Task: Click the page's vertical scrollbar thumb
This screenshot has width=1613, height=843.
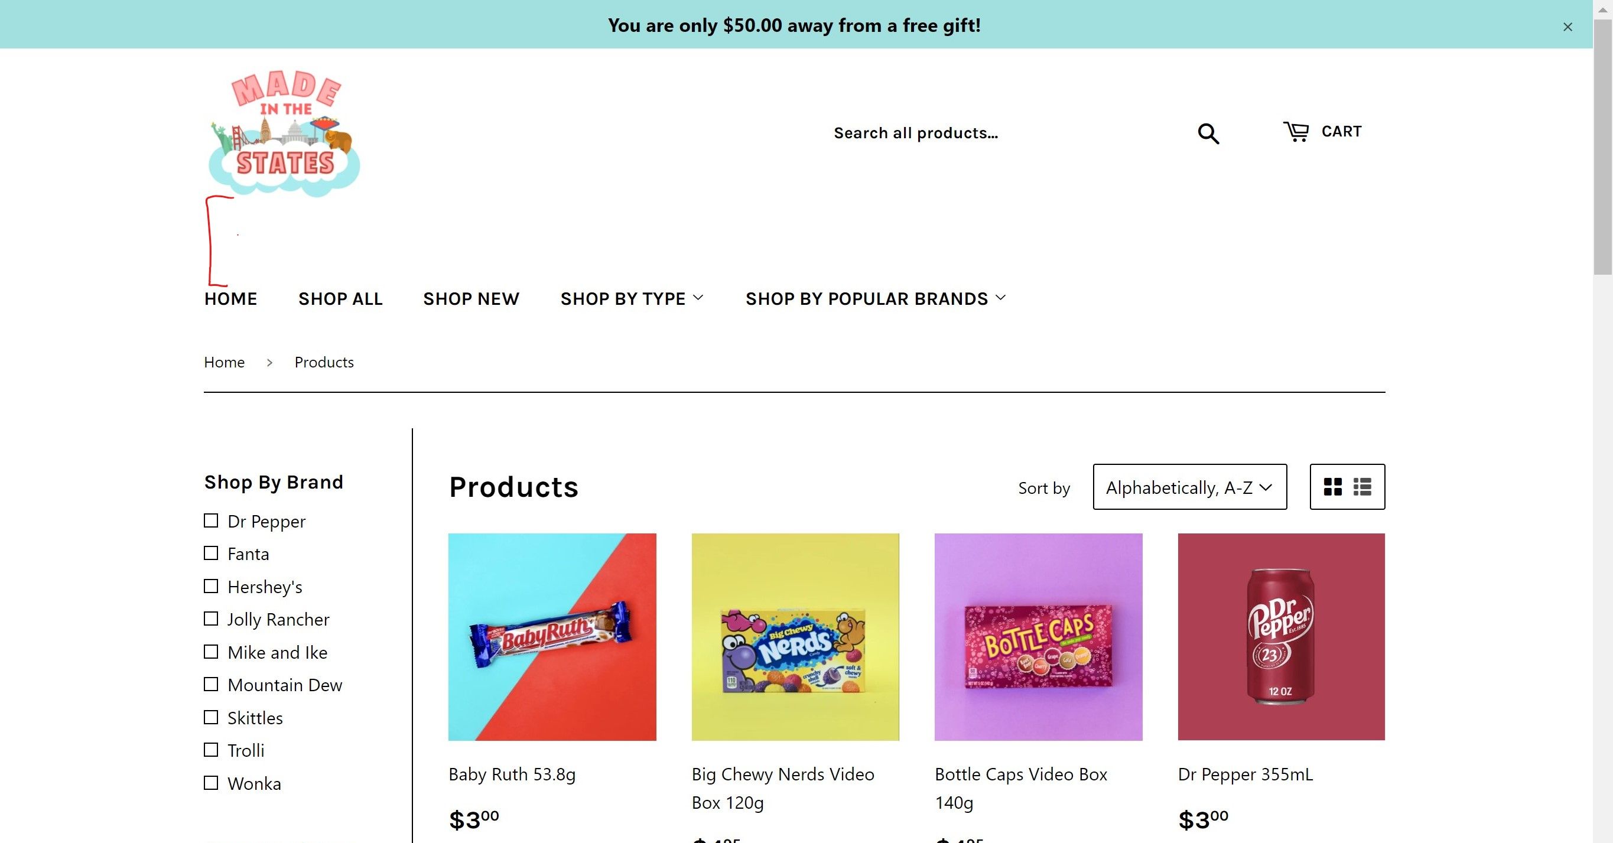Action: (1602, 144)
